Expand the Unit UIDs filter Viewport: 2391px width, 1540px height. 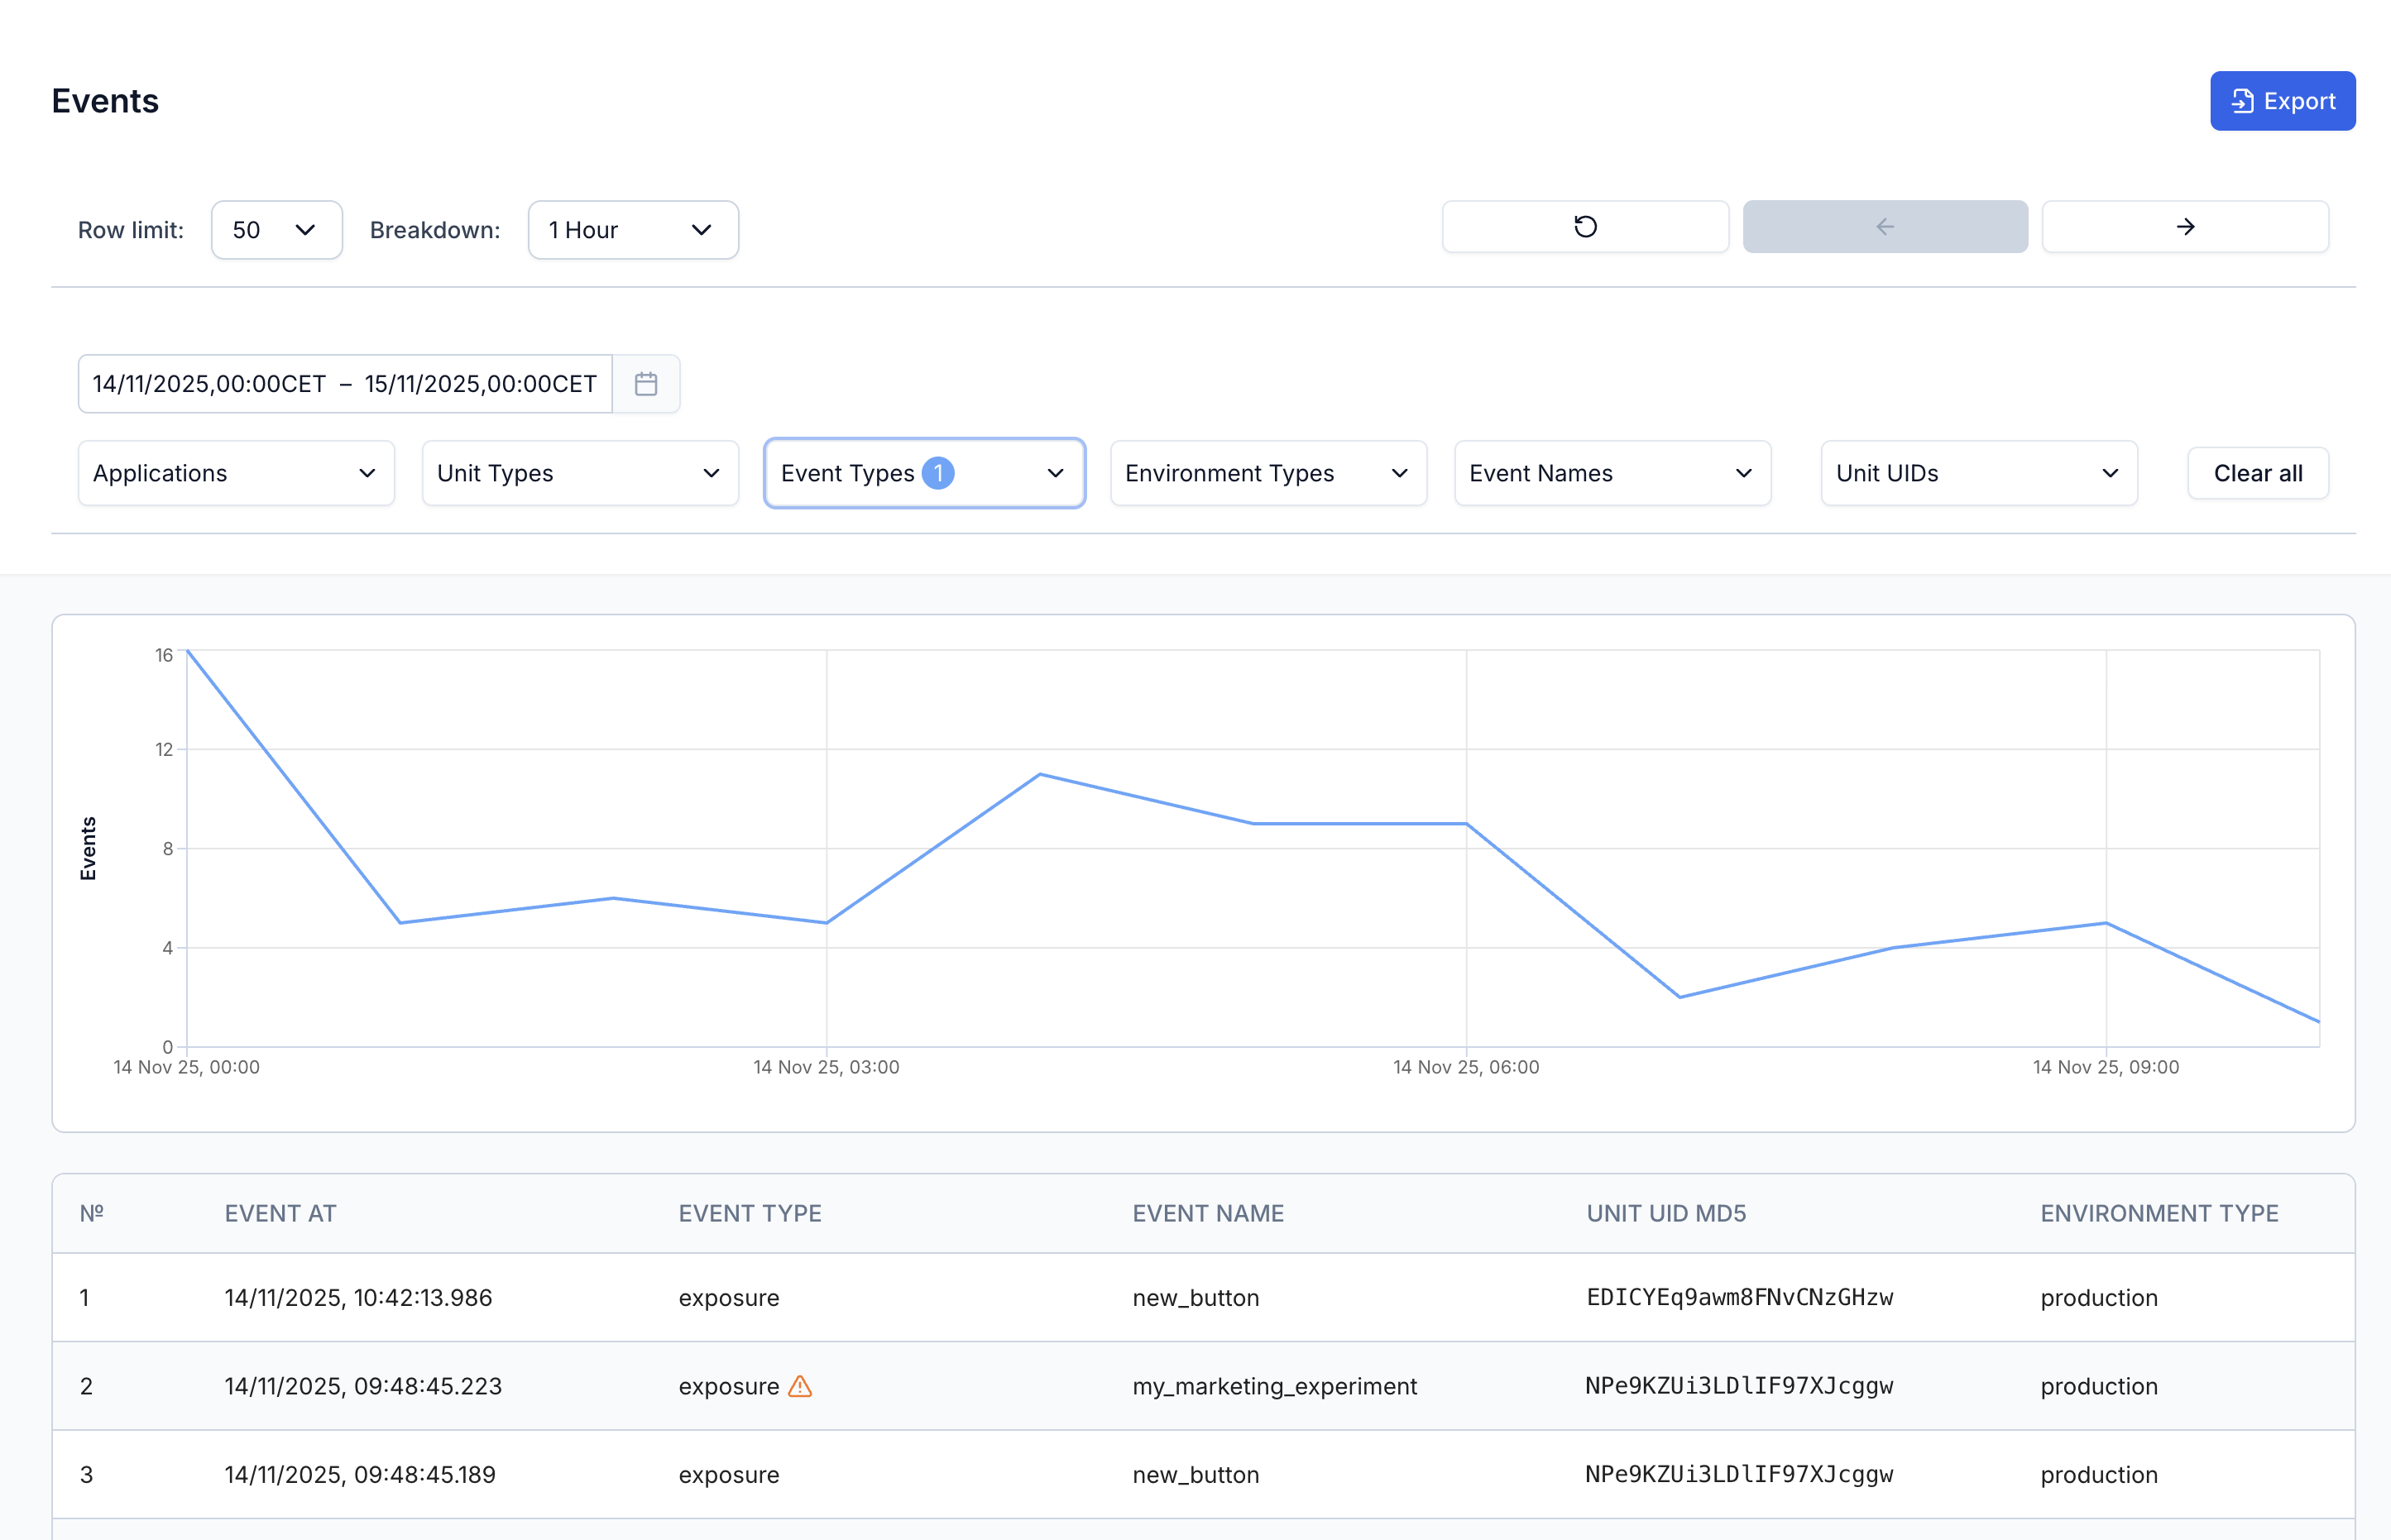(x=1979, y=473)
